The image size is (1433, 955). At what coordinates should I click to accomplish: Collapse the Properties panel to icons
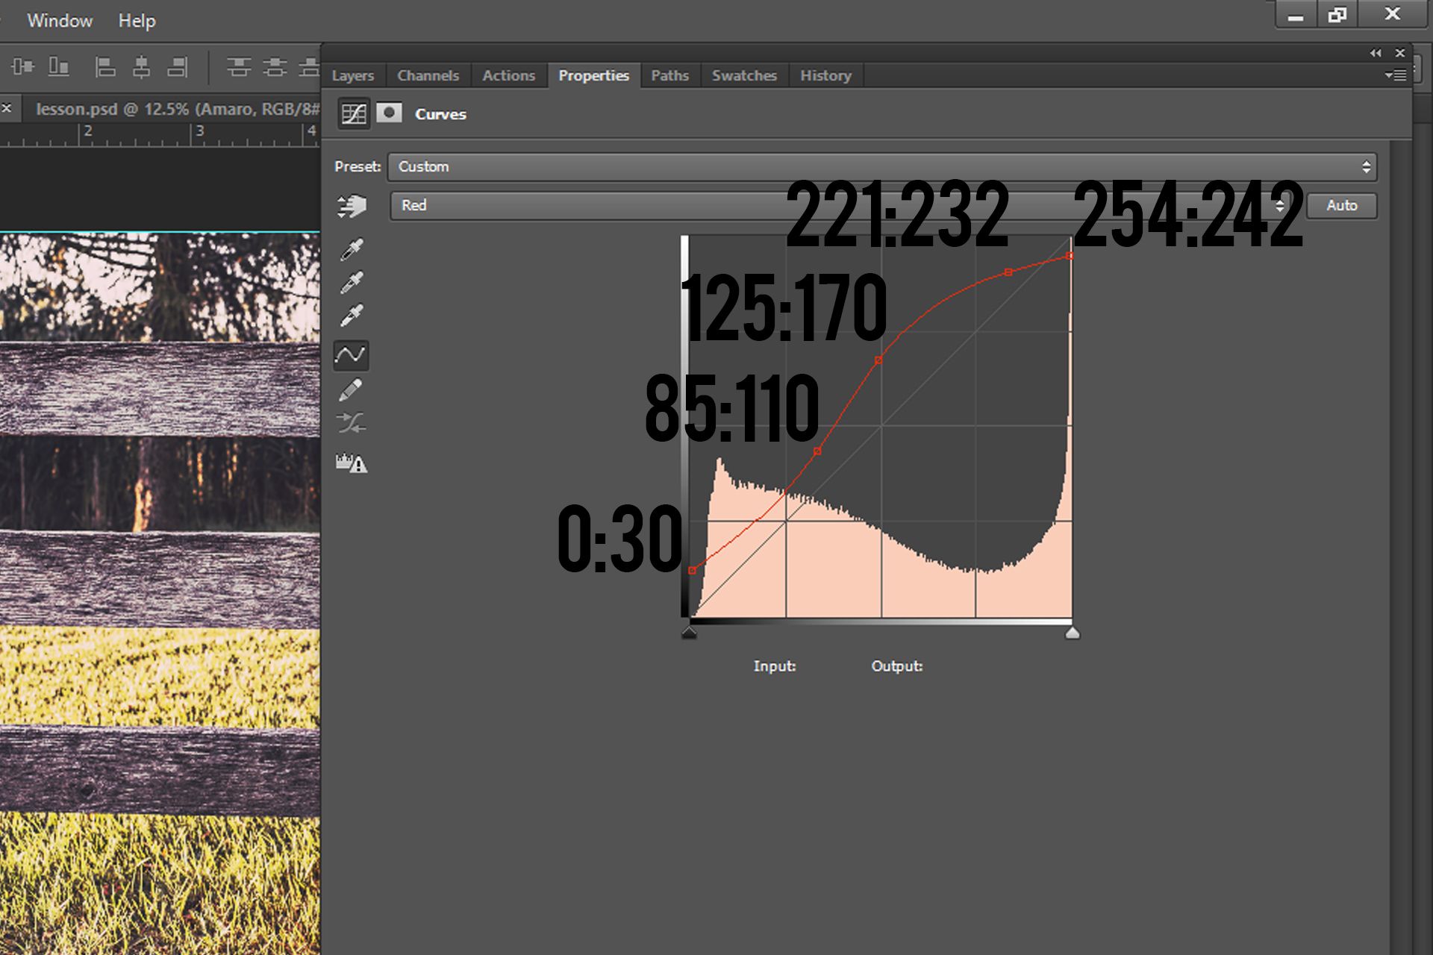pos(1376,52)
